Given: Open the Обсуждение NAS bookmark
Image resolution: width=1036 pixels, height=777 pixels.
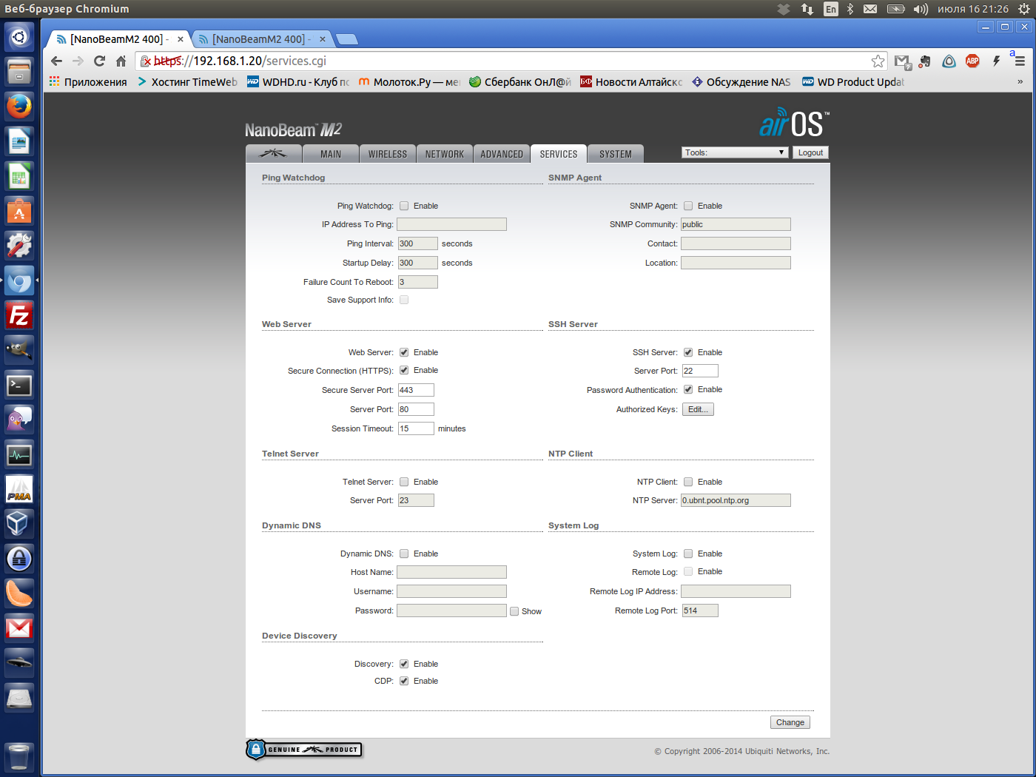Looking at the screenshot, I should (741, 82).
